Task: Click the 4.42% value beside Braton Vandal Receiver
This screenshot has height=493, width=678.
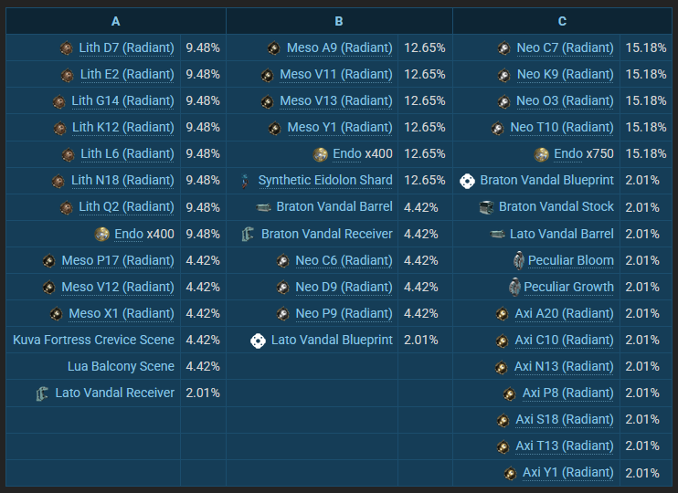Action: [x=420, y=235]
